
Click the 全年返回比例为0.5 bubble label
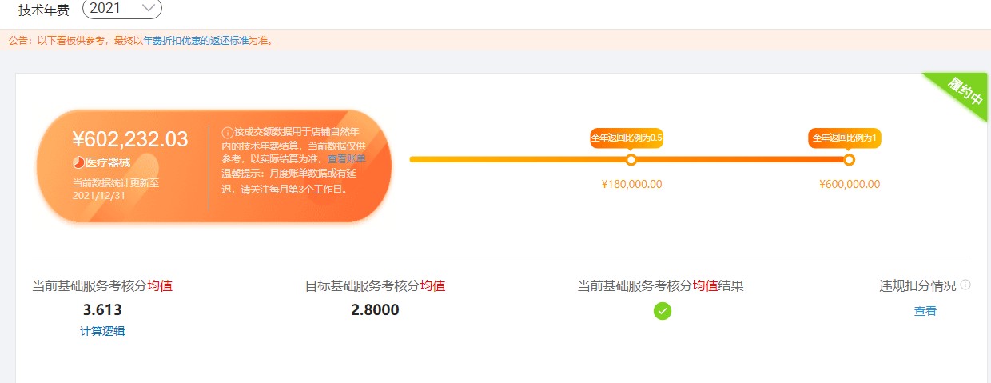[627, 138]
